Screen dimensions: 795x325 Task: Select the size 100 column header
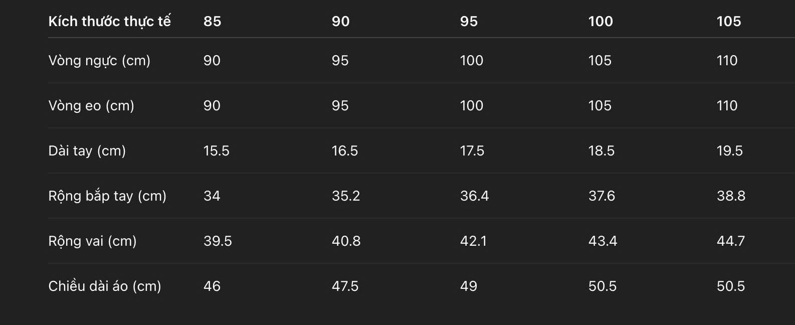[600, 21]
